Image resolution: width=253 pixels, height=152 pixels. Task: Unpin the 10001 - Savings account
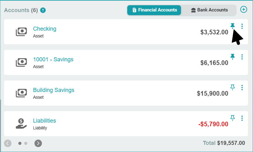233,56
